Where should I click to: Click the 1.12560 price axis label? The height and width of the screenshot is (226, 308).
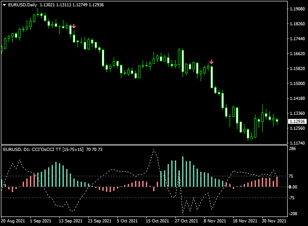pyautogui.click(x=298, y=128)
